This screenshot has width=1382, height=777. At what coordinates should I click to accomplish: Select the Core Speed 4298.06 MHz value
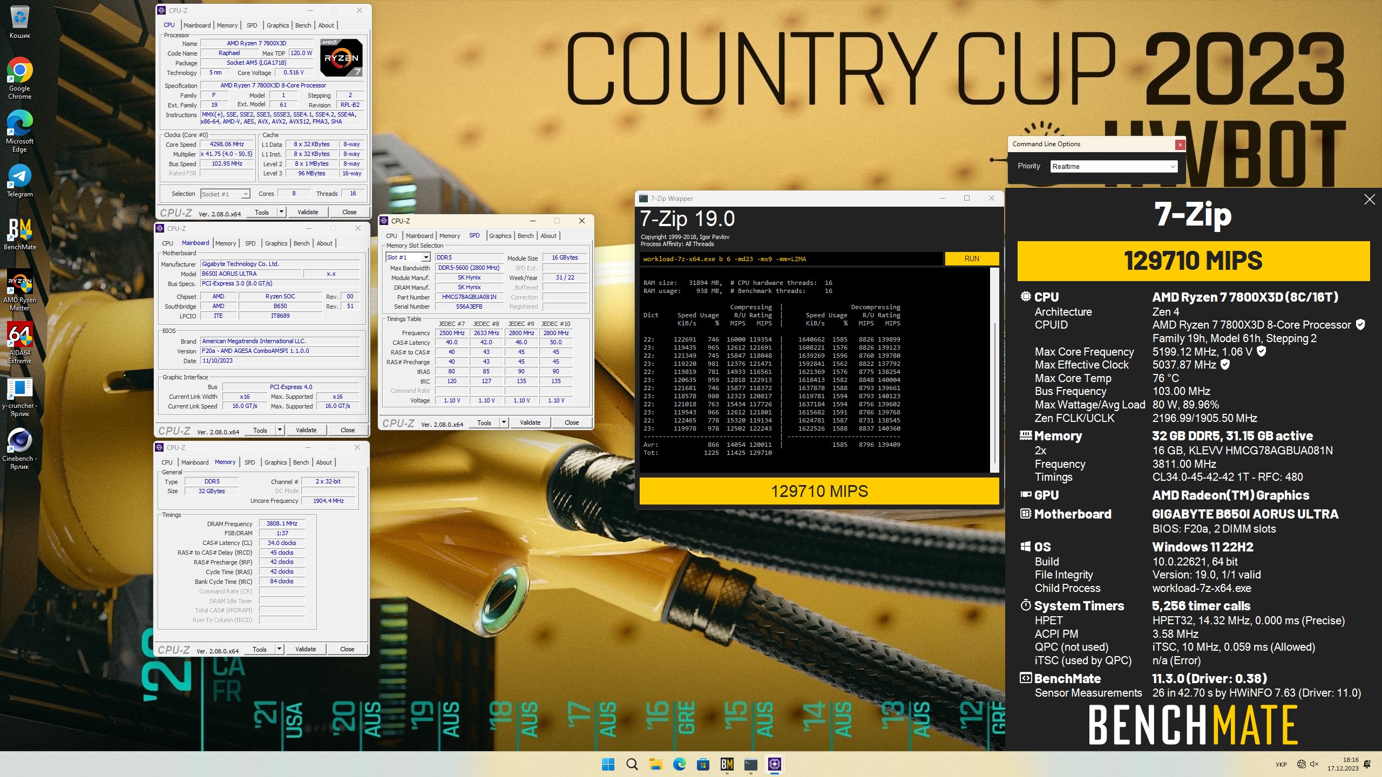tap(227, 144)
